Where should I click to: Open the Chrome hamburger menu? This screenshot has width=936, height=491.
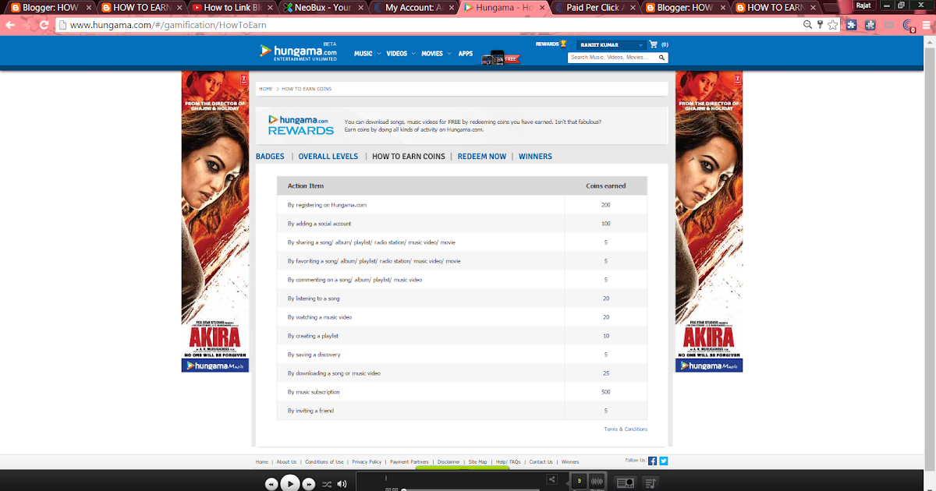(927, 25)
